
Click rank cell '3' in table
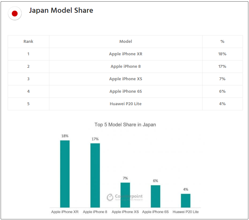tap(29, 79)
